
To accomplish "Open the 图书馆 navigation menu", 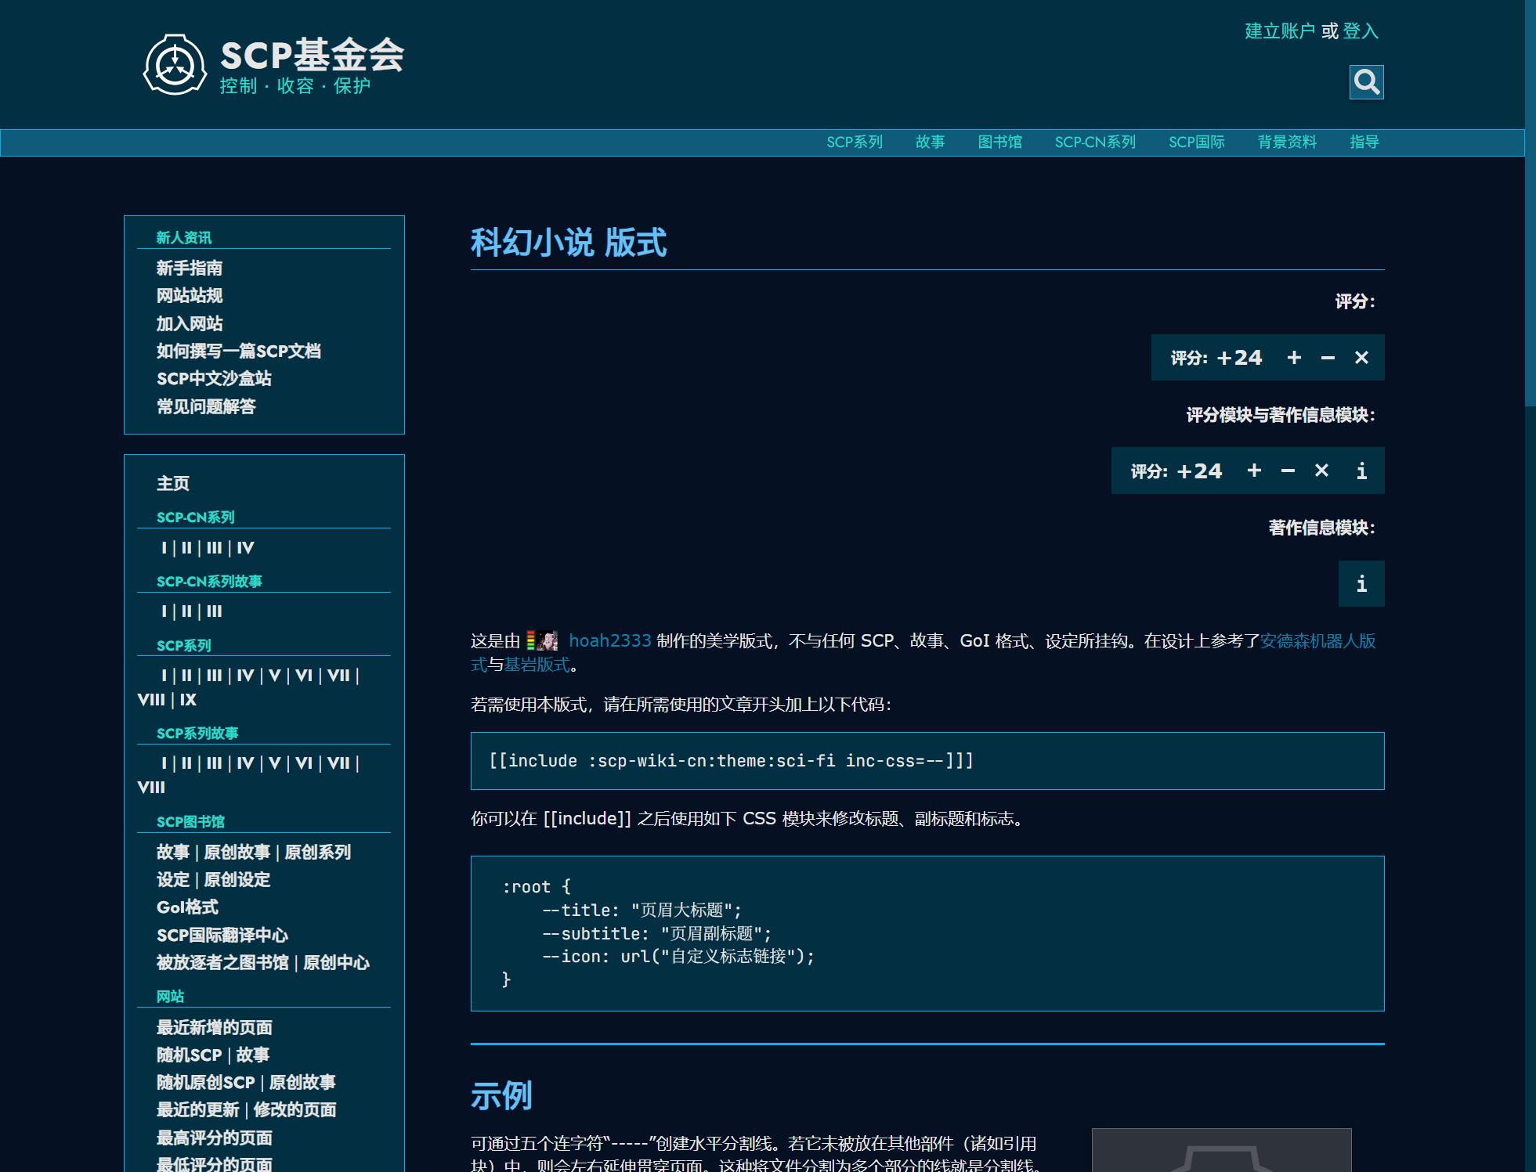I will [999, 142].
